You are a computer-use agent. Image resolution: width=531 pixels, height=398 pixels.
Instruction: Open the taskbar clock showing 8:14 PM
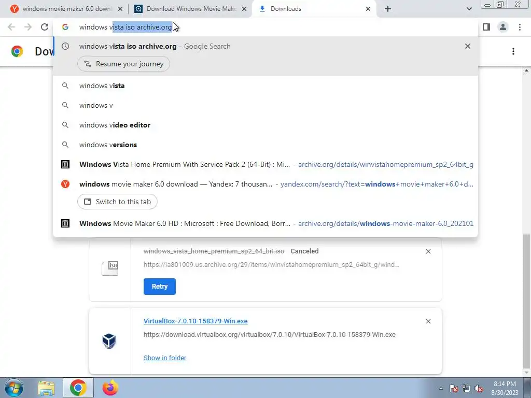pos(505,388)
